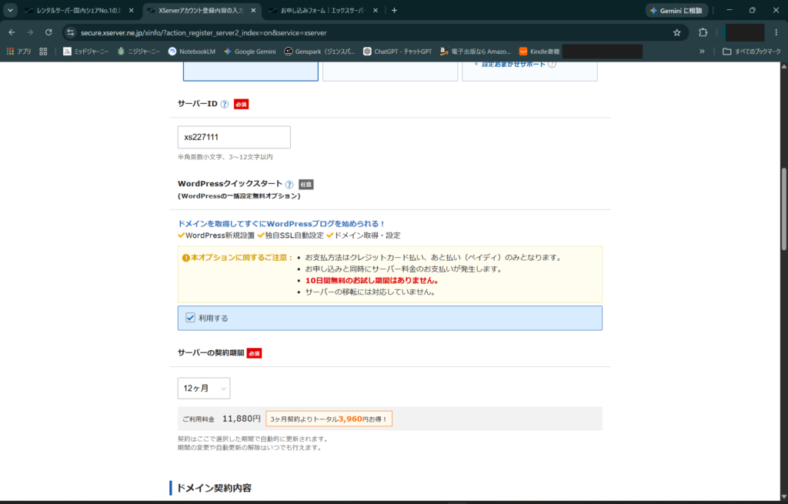Click the 設定おまかせサポート help icon
Viewport: 788px width, 504px height.
click(553, 64)
